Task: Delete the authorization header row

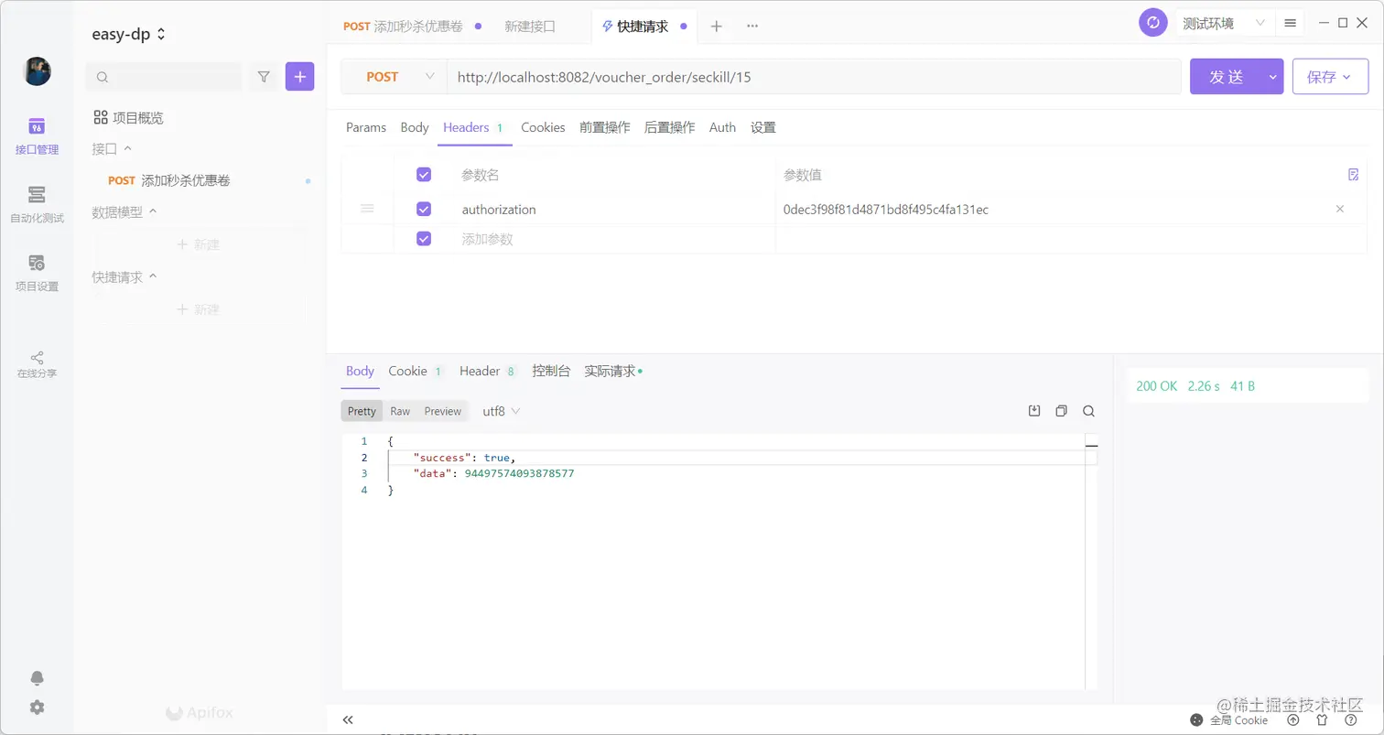Action: 1340,210
